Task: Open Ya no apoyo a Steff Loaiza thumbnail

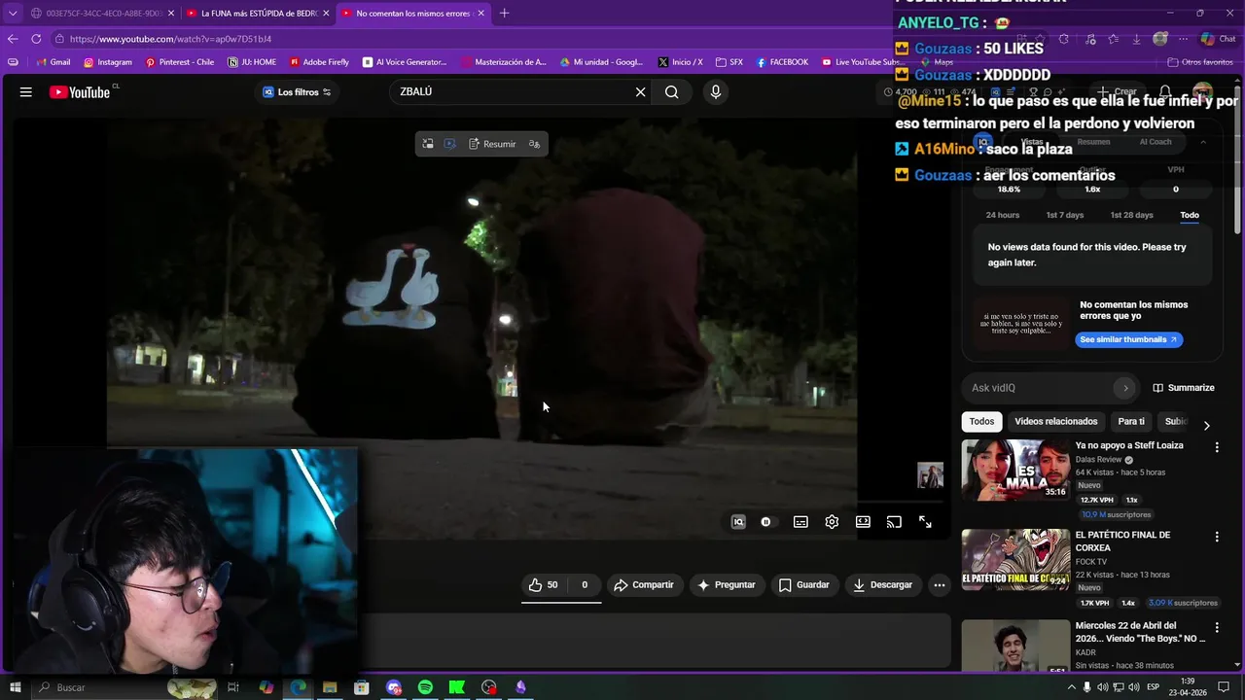Action: coord(1015,470)
